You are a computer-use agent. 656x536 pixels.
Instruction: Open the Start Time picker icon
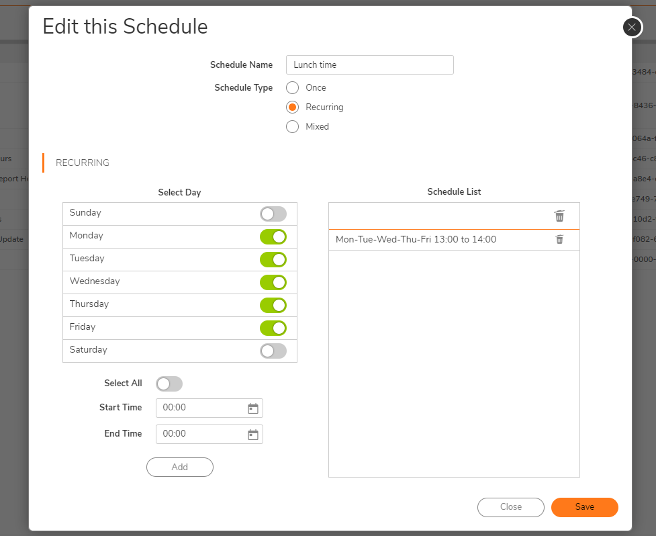pos(253,408)
